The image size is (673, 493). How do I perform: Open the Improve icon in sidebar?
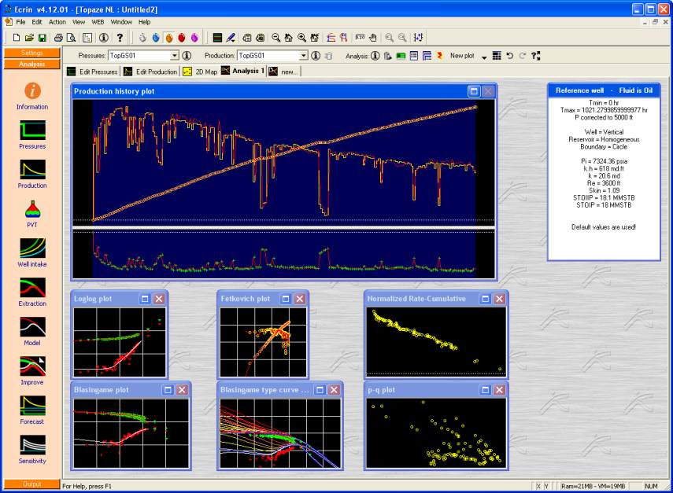32,366
